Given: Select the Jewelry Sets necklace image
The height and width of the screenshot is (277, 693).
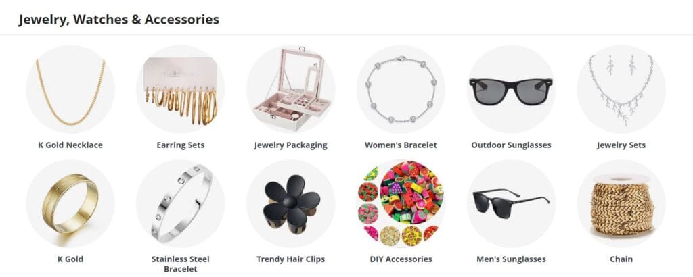Looking at the screenshot, I should [x=621, y=89].
